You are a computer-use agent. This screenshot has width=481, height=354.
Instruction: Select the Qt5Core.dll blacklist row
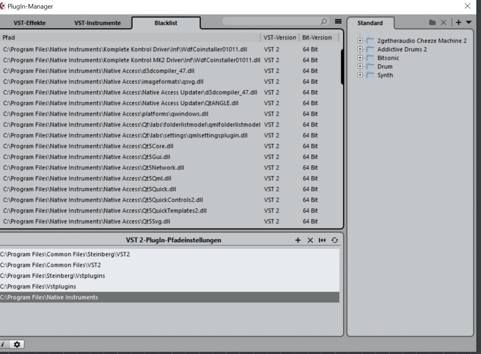click(x=169, y=146)
